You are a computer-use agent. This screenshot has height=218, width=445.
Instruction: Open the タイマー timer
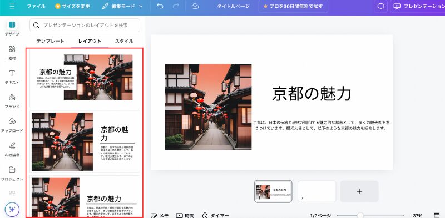click(215, 215)
